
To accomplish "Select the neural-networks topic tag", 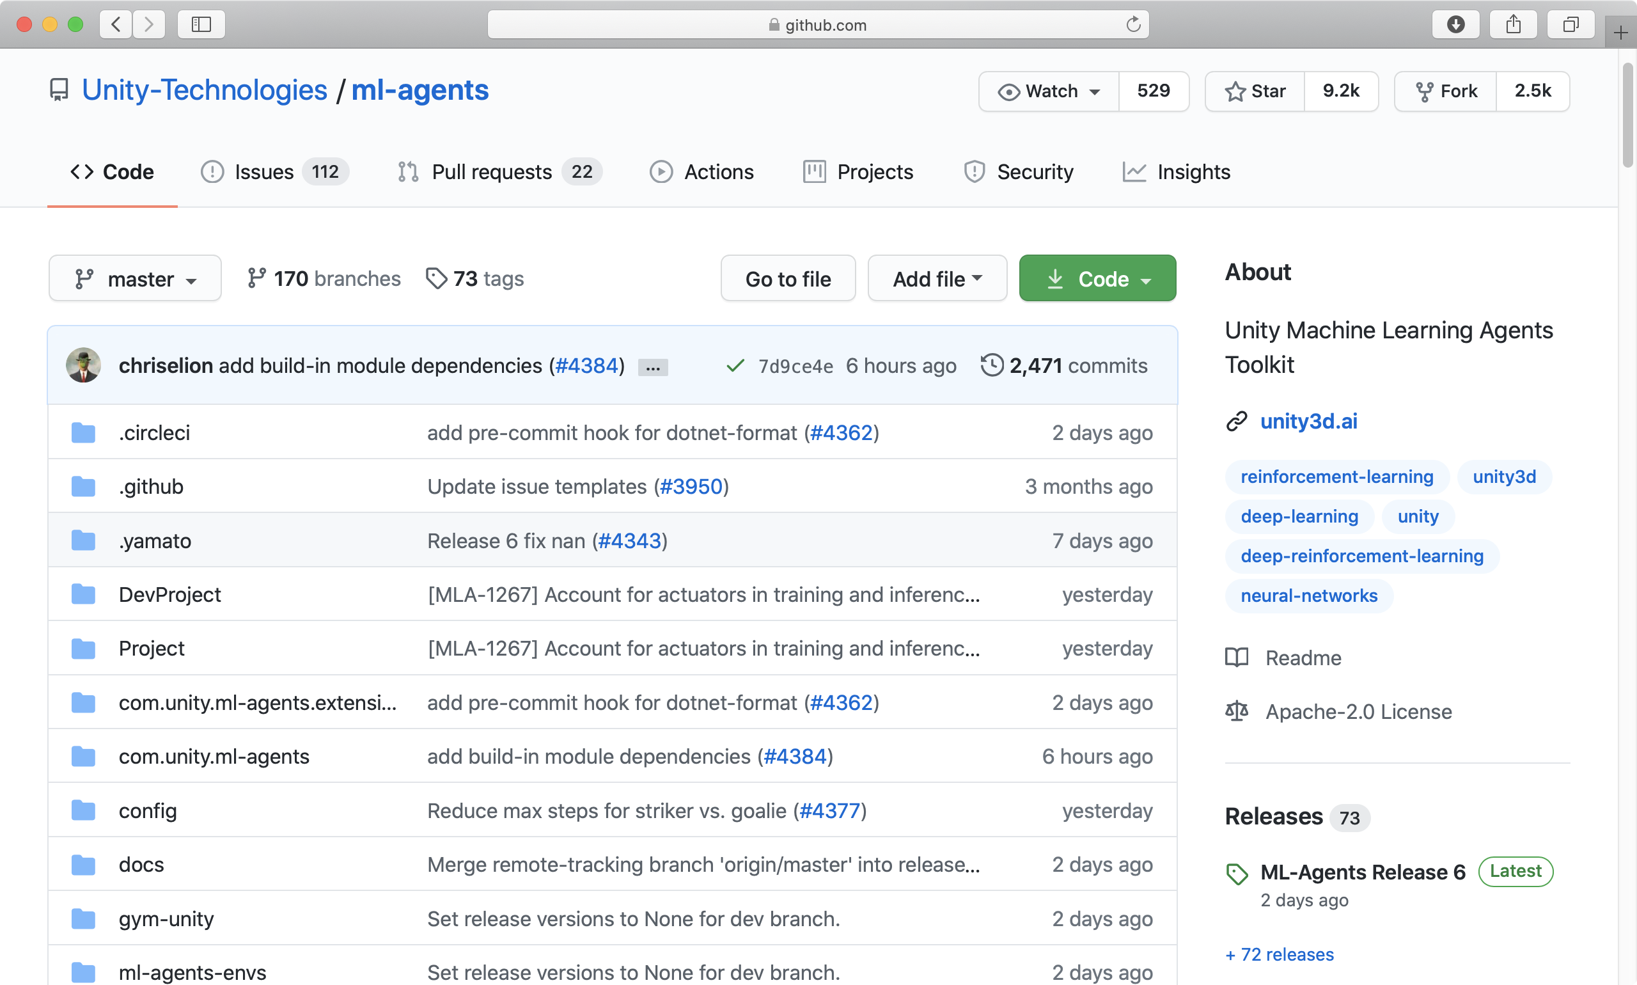I will [x=1308, y=596].
